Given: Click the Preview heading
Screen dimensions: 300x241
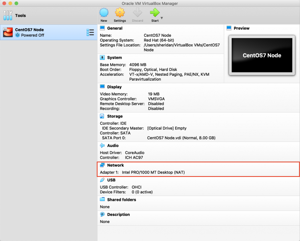Looking at the screenshot, I should tap(241, 28).
